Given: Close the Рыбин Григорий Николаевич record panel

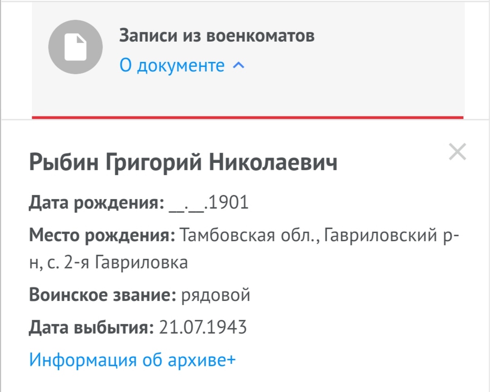Looking at the screenshot, I should point(457,152).
